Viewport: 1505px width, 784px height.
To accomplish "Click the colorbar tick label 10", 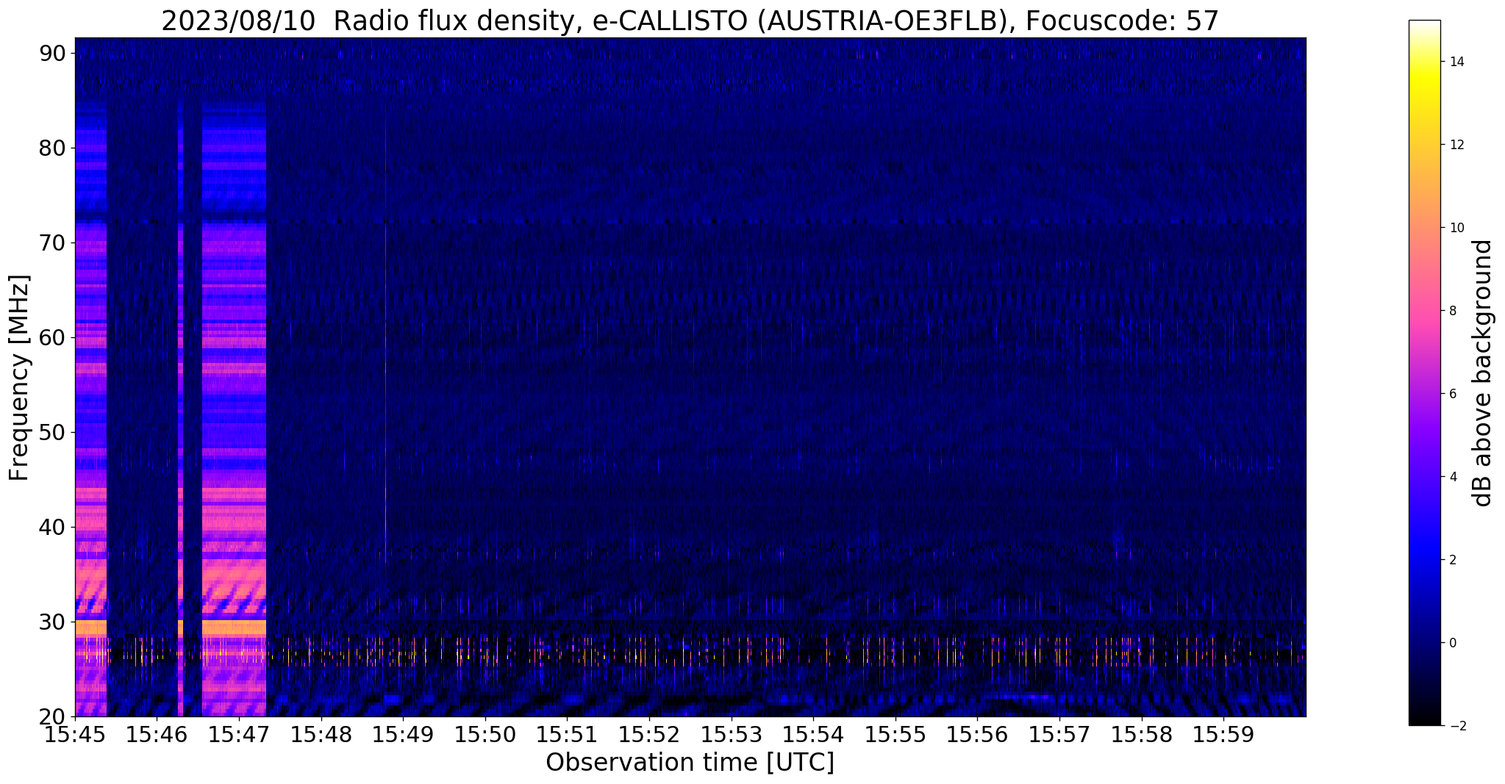I will pyautogui.click(x=1456, y=228).
